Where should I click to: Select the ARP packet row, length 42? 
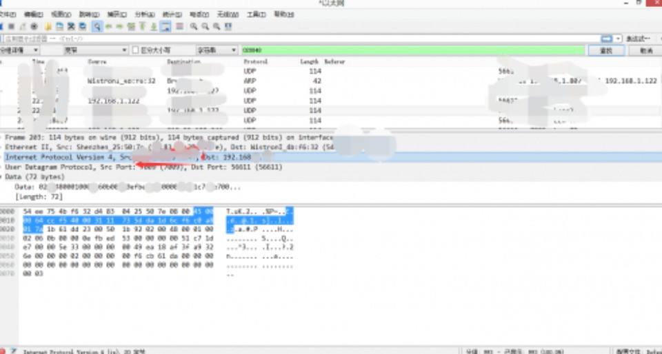(x=331, y=81)
